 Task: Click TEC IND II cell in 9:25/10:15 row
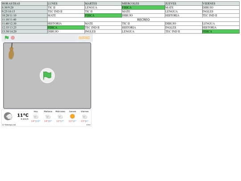point(66,12)
